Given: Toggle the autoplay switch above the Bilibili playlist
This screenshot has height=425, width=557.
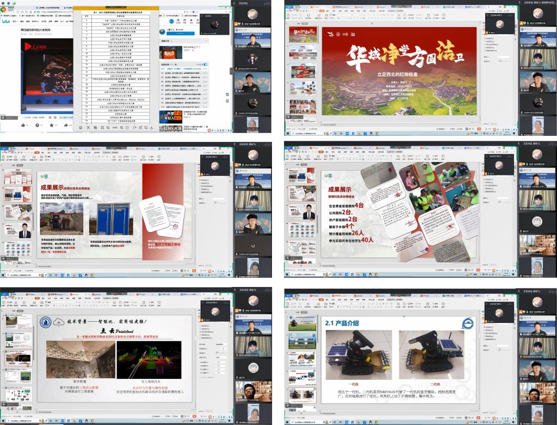Looking at the screenshot, I should coord(205,65).
